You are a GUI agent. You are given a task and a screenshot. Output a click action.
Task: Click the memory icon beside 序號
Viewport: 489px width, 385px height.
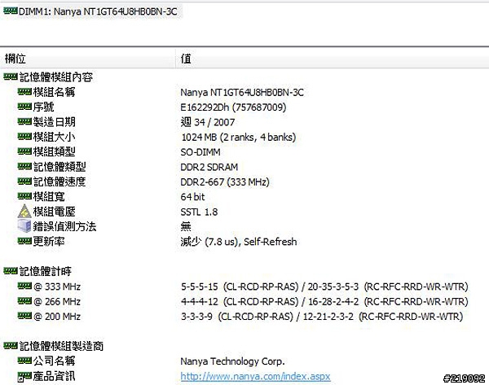[x=24, y=107]
